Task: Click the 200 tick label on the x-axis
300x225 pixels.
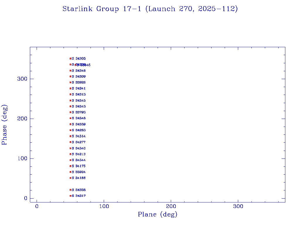Action: pyautogui.click(x=171, y=207)
